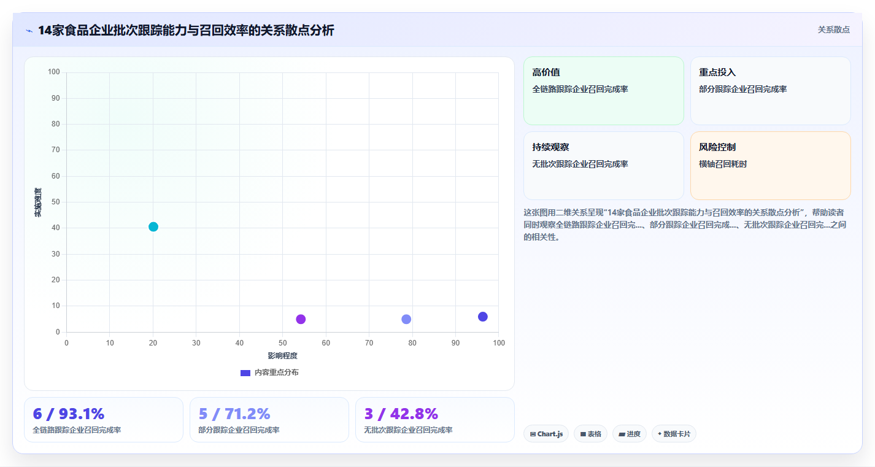This screenshot has height=467, width=875.
Task: Click the chart title heading text
Action: (186, 30)
